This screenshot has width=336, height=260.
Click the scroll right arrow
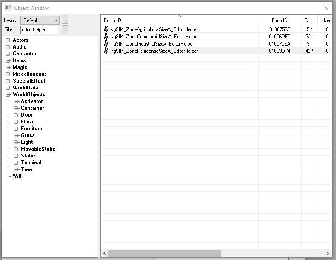click(x=328, y=253)
